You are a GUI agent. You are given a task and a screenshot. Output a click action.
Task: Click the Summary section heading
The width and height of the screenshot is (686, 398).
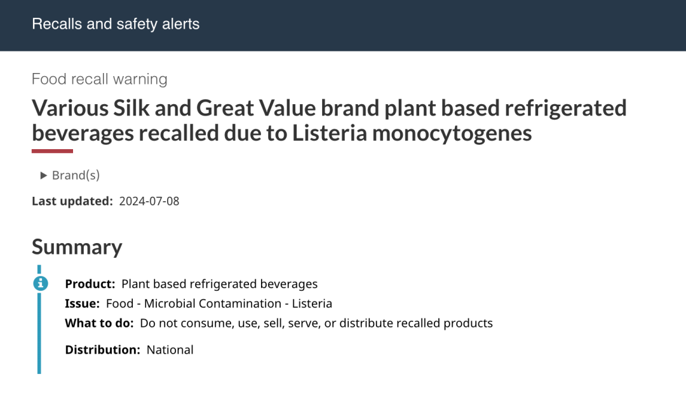(77, 247)
